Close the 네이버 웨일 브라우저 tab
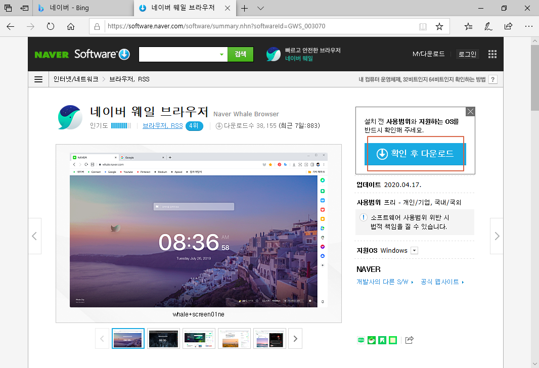The height and width of the screenshot is (368, 539). (x=228, y=8)
